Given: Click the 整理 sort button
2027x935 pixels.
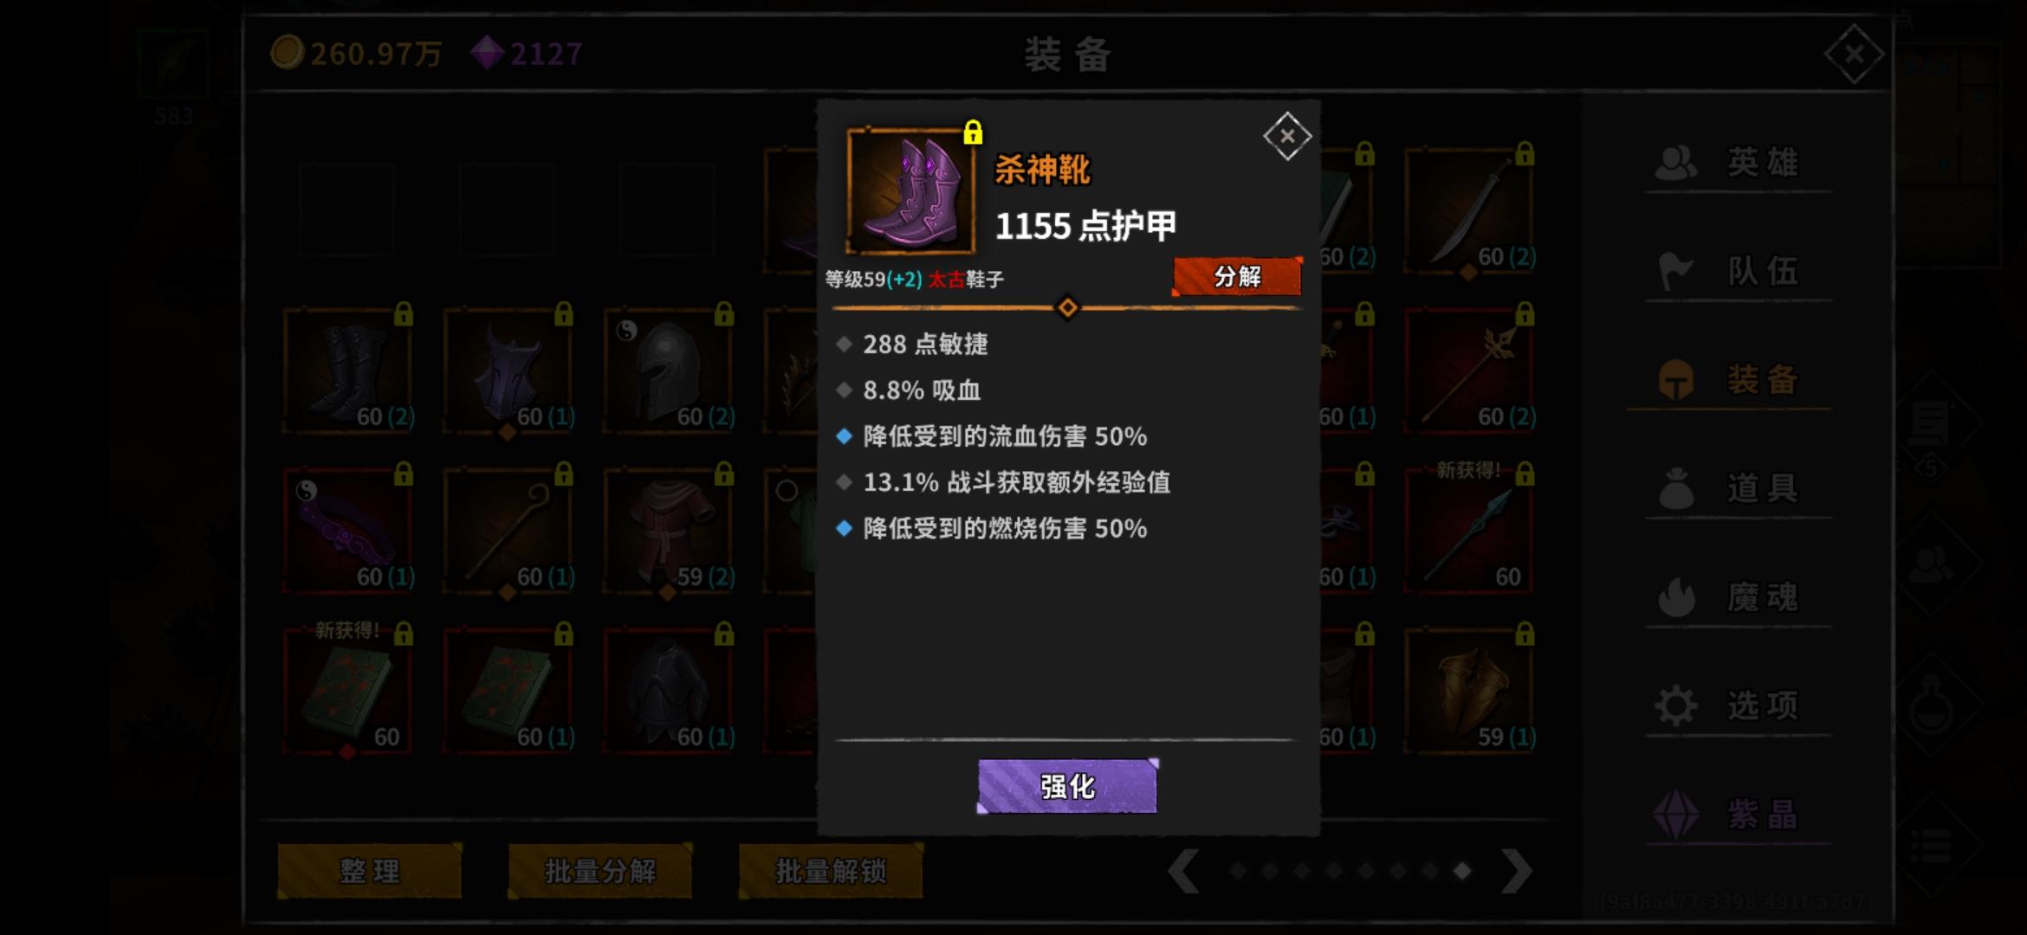Looking at the screenshot, I should [370, 871].
